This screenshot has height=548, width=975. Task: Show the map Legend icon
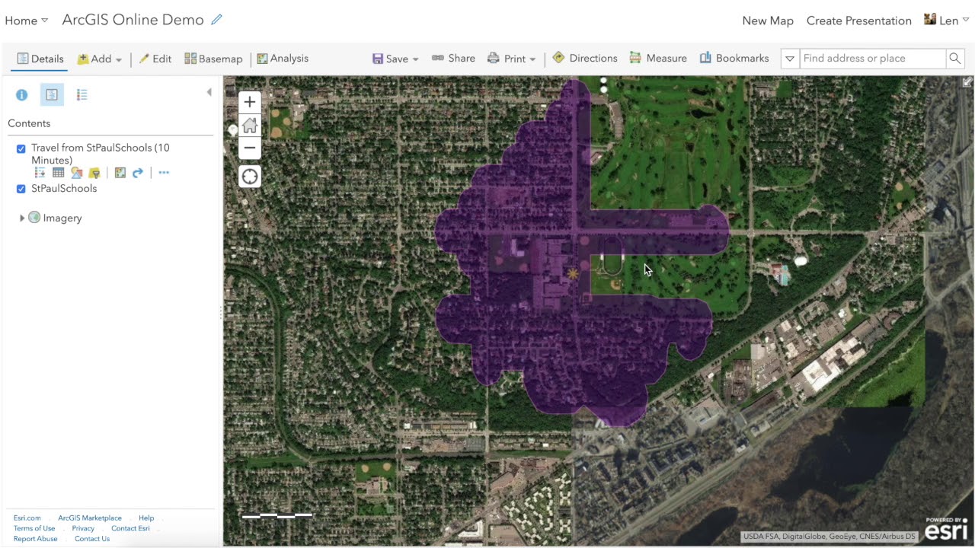[x=82, y=95]
